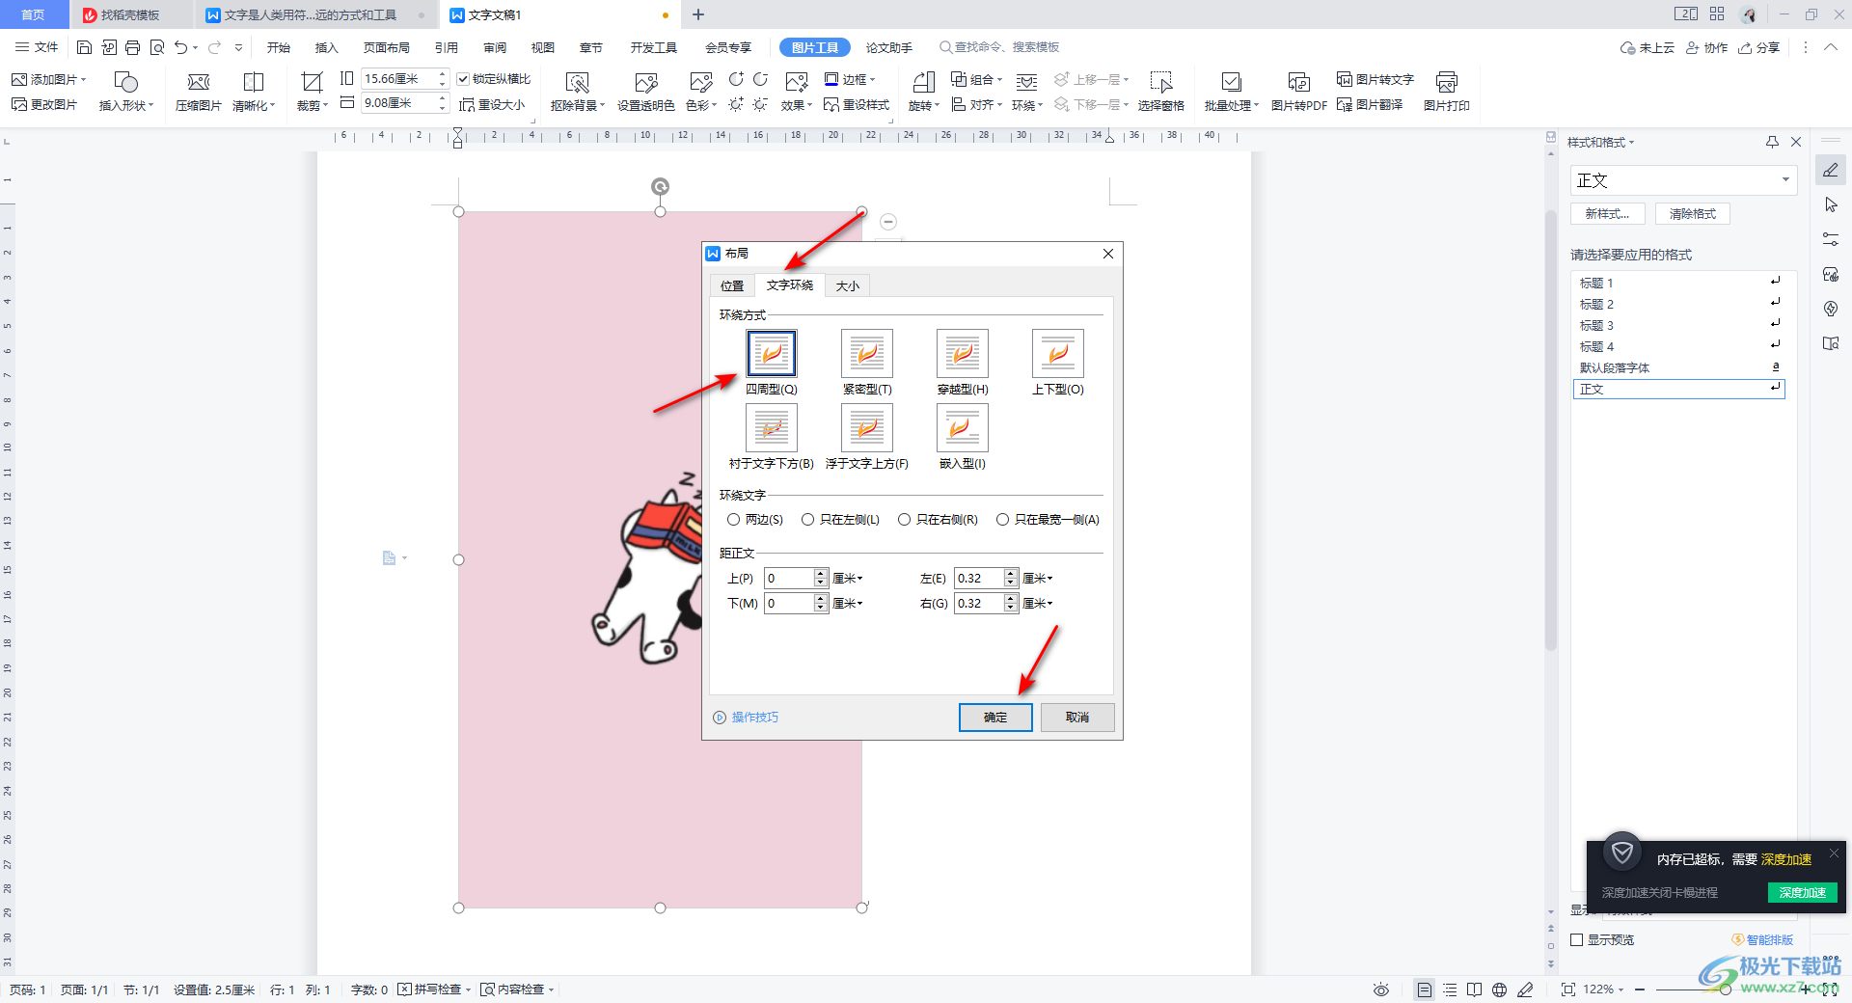This screenshot has width=1852, height=1003.
Task: Click the 确定 button
Action: coord(995,718)
